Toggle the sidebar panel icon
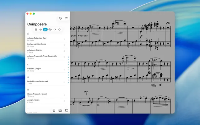200x125 pixels. coord(67,110)
